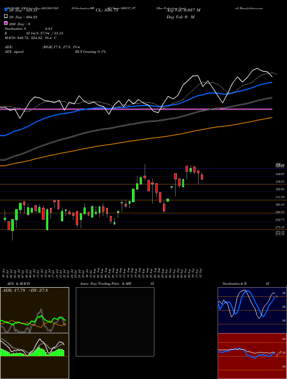Open the MACD histogram chart thumbnail

pos(34,356)
